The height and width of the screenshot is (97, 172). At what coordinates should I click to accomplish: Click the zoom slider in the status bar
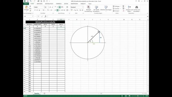tap(138, 96)
